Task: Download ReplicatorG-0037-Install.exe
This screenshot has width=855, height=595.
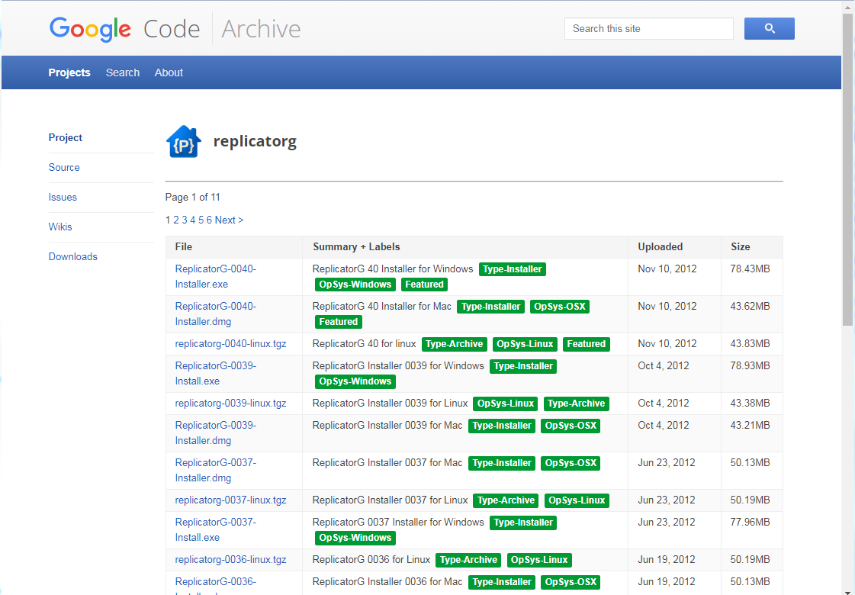Action: coord(215,529)
